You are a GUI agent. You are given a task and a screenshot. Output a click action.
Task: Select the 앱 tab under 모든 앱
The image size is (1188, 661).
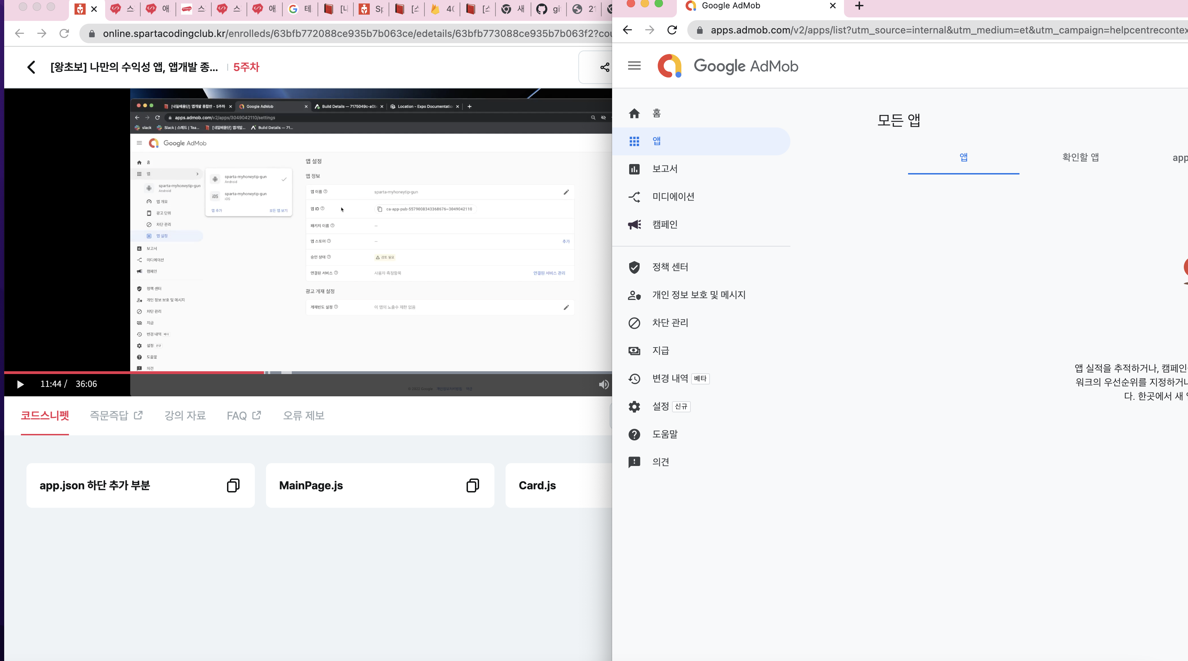963,157
